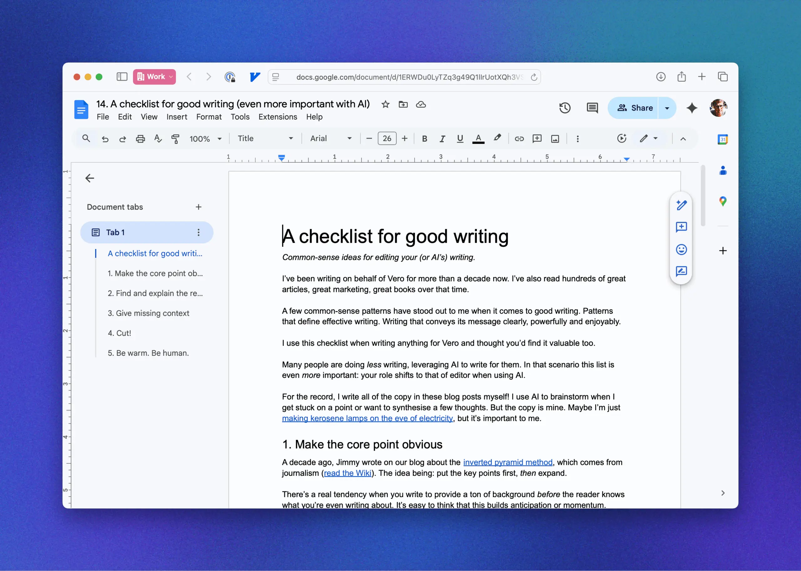The image size is (801, 571).
Task: Insert a link using the toolbar icon
Action: click(x=519, y=139)
